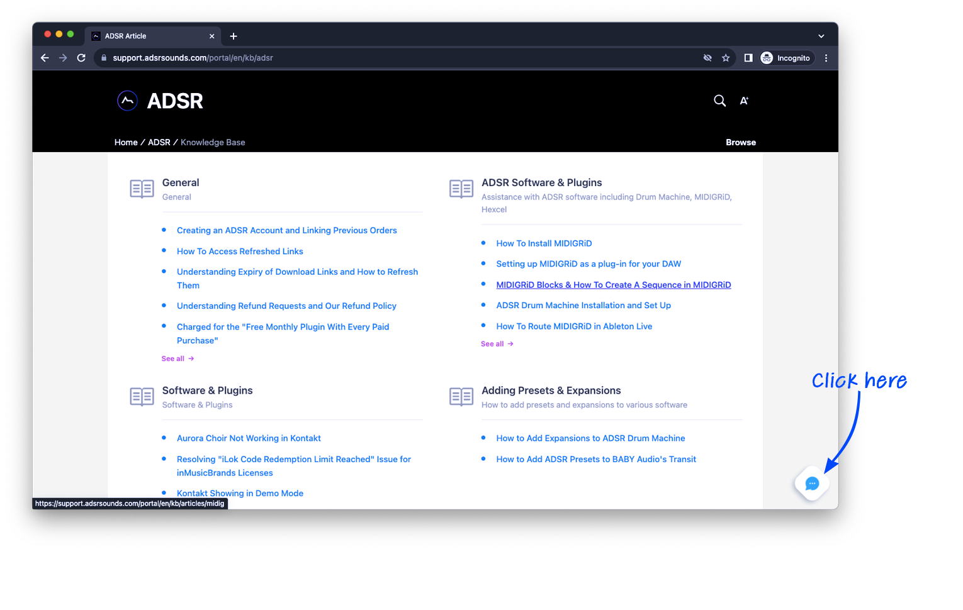Viewport: 963px width, 610px height.
Task: Click the ADSR circular logo icon
Action: (127, 101)
